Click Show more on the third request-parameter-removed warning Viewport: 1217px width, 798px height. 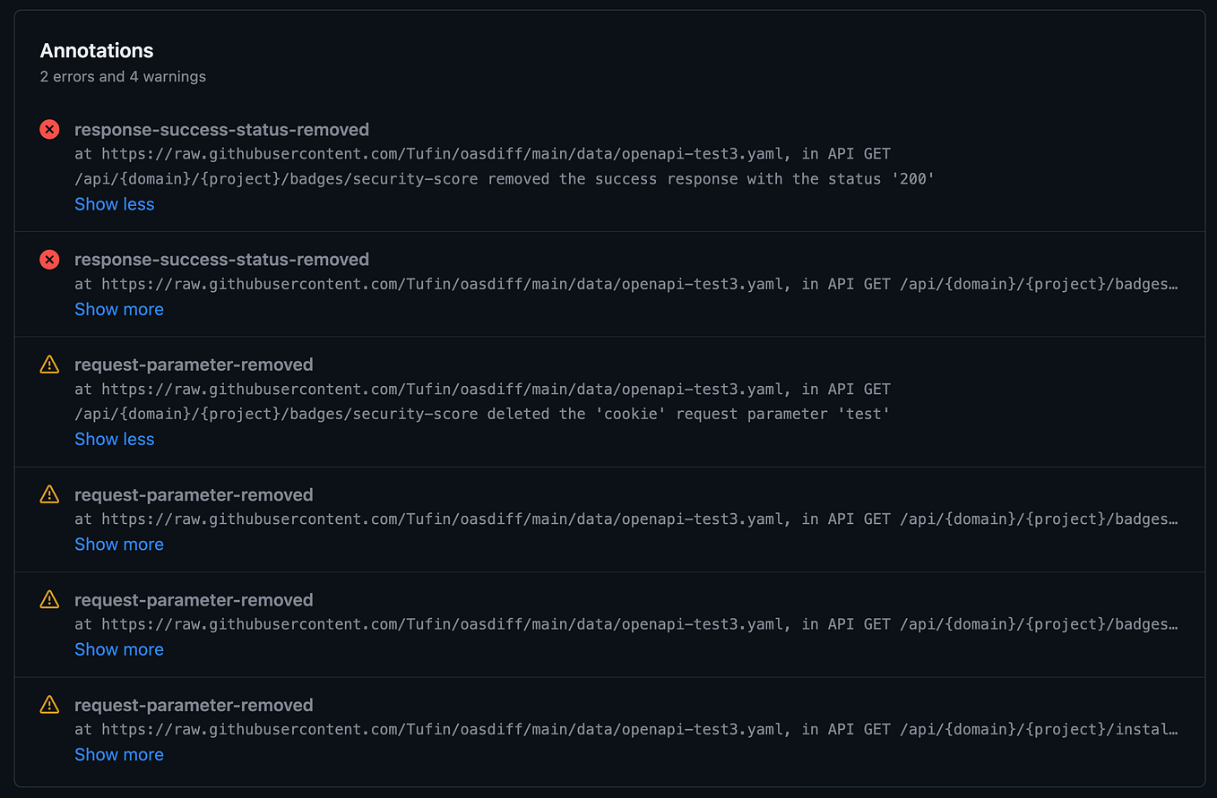pyautogui.click(x=119, y=649)
